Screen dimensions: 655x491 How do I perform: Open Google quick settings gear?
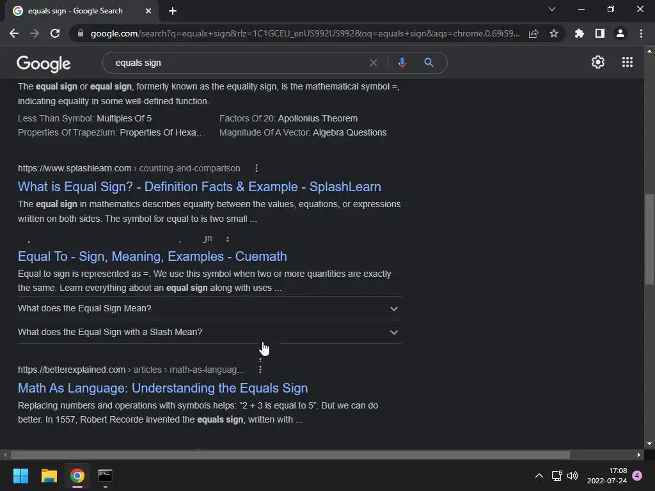tap(598, 62)
